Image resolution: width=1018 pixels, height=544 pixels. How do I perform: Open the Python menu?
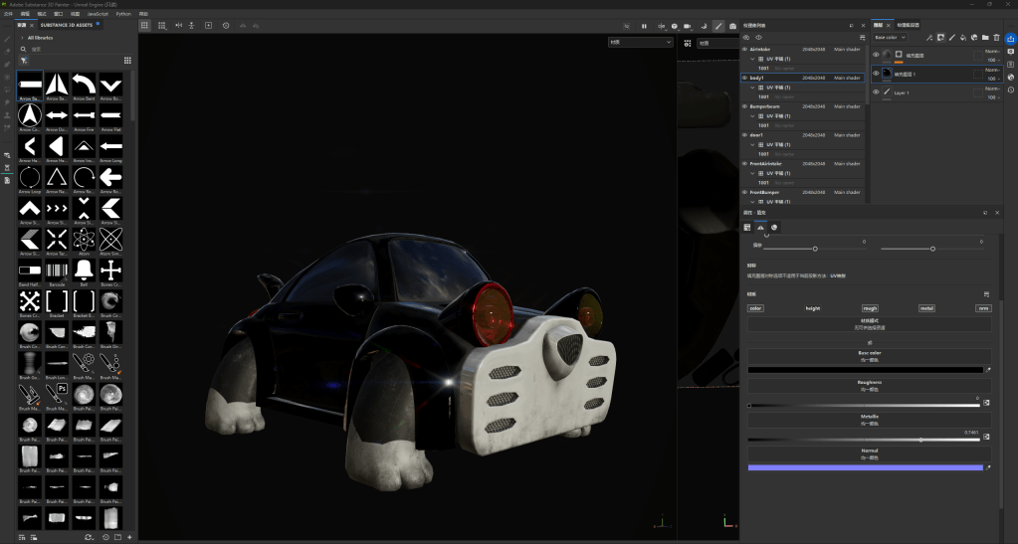coord(123,14)
